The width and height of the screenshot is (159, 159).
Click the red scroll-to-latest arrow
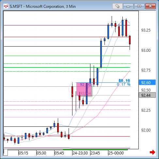click(152, 152)
